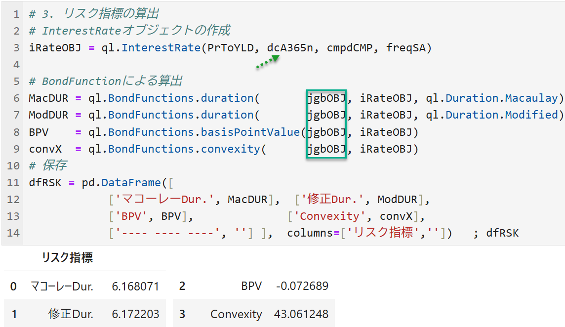Click row index 3 in the output table
565x327 pixels.
[x=182, y=314]
